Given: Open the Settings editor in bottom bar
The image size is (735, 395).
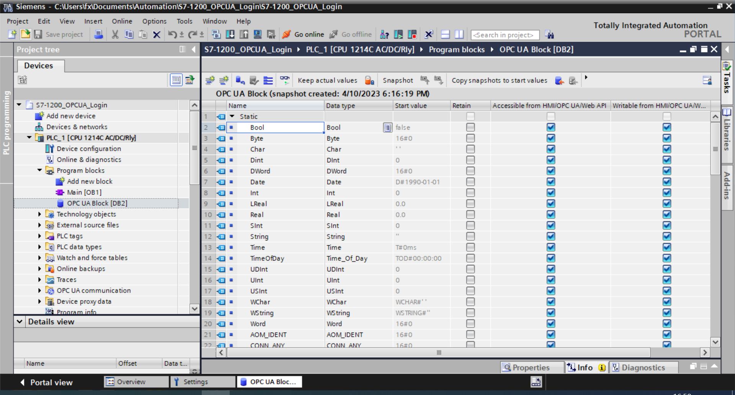Looking at the screenshot, I should [x=195, y=382].
